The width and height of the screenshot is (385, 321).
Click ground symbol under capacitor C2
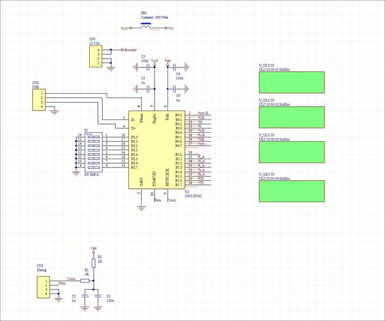click(x=85, y=309)
